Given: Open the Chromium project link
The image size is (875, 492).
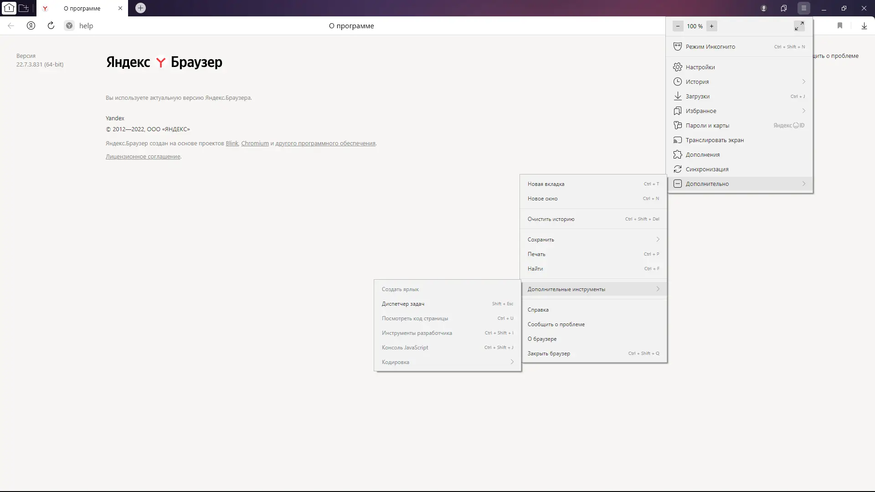Looking at the screenshot, I should tap(255, 143).
